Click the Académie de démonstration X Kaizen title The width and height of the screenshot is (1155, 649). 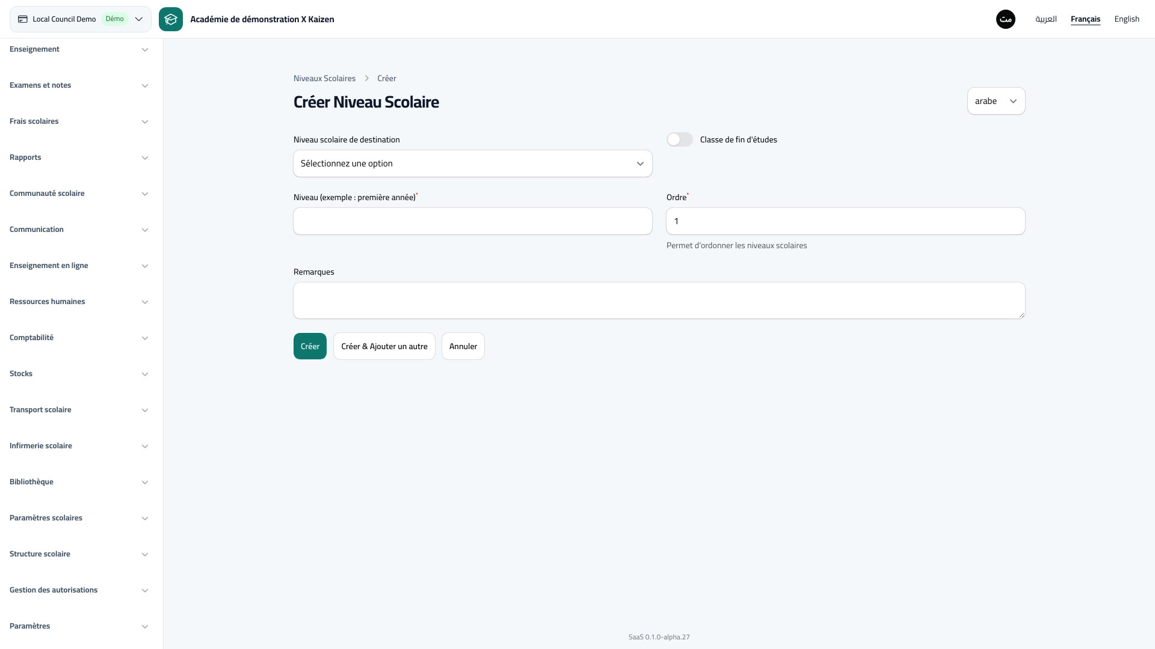(x=262, y=19)
